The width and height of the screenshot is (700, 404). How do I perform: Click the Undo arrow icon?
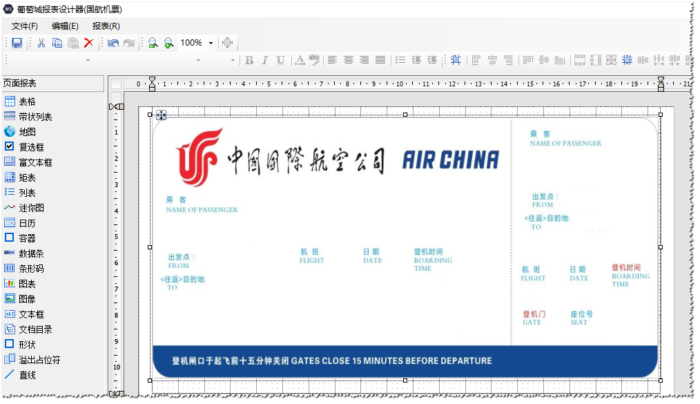click(113, 43)
